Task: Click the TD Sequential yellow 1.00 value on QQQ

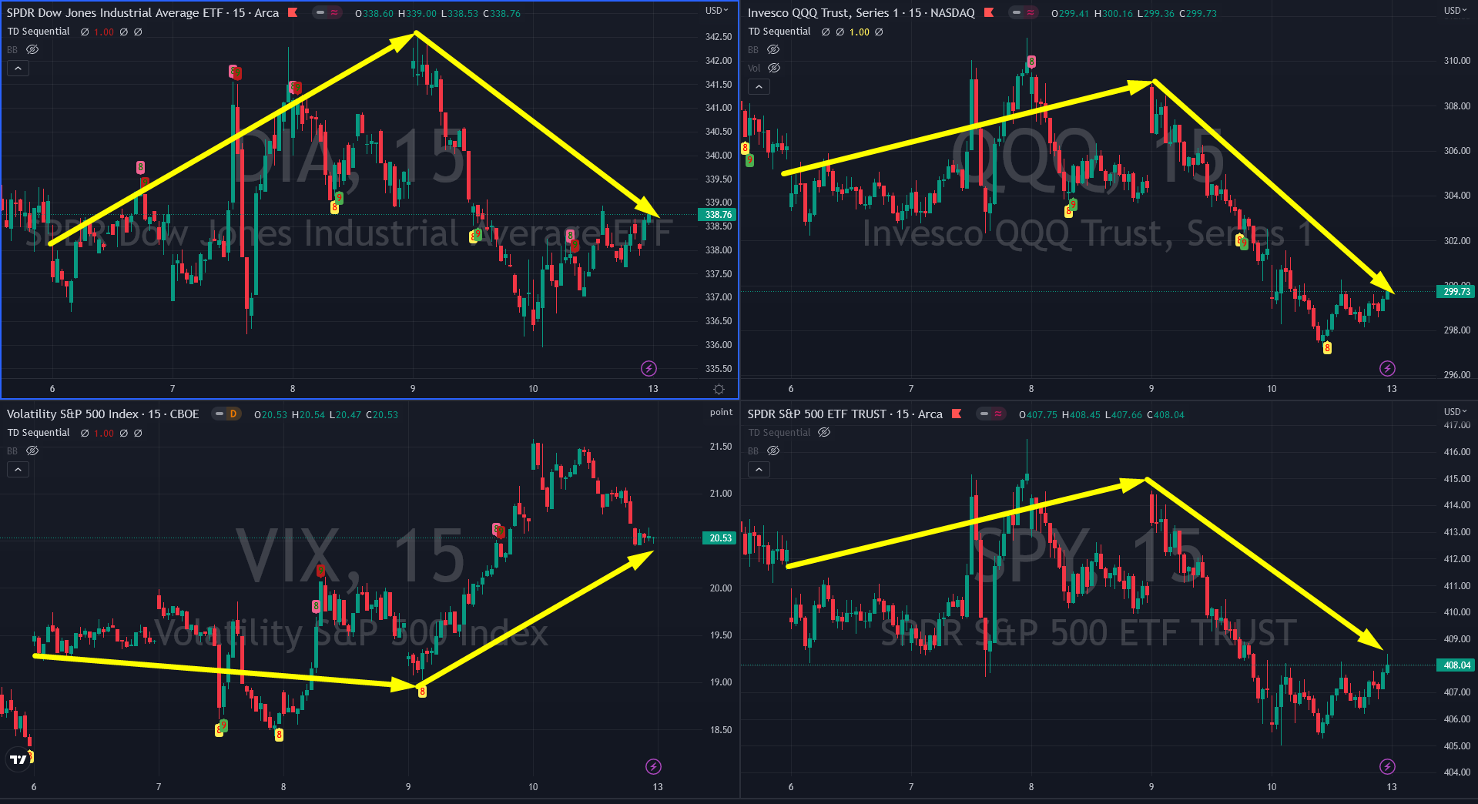Action: 860,32
